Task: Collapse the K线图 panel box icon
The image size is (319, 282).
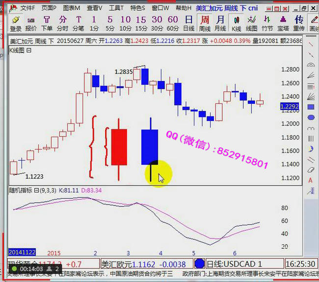Action: click(29, 50)
